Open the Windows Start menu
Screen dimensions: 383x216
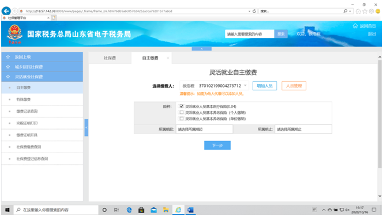point(7,210)
